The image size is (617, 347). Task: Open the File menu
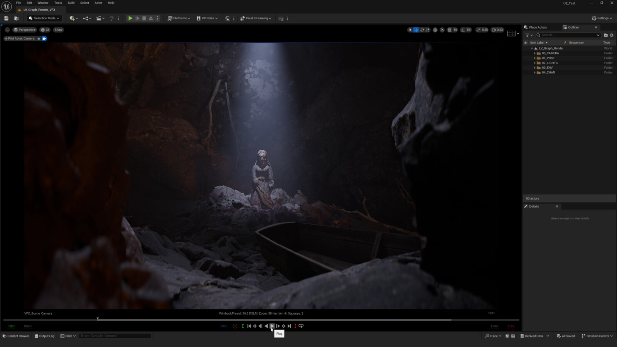coord(19,3)
